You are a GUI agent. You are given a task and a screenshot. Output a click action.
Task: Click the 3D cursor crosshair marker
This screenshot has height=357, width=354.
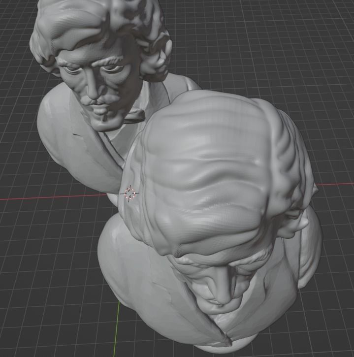129,194
